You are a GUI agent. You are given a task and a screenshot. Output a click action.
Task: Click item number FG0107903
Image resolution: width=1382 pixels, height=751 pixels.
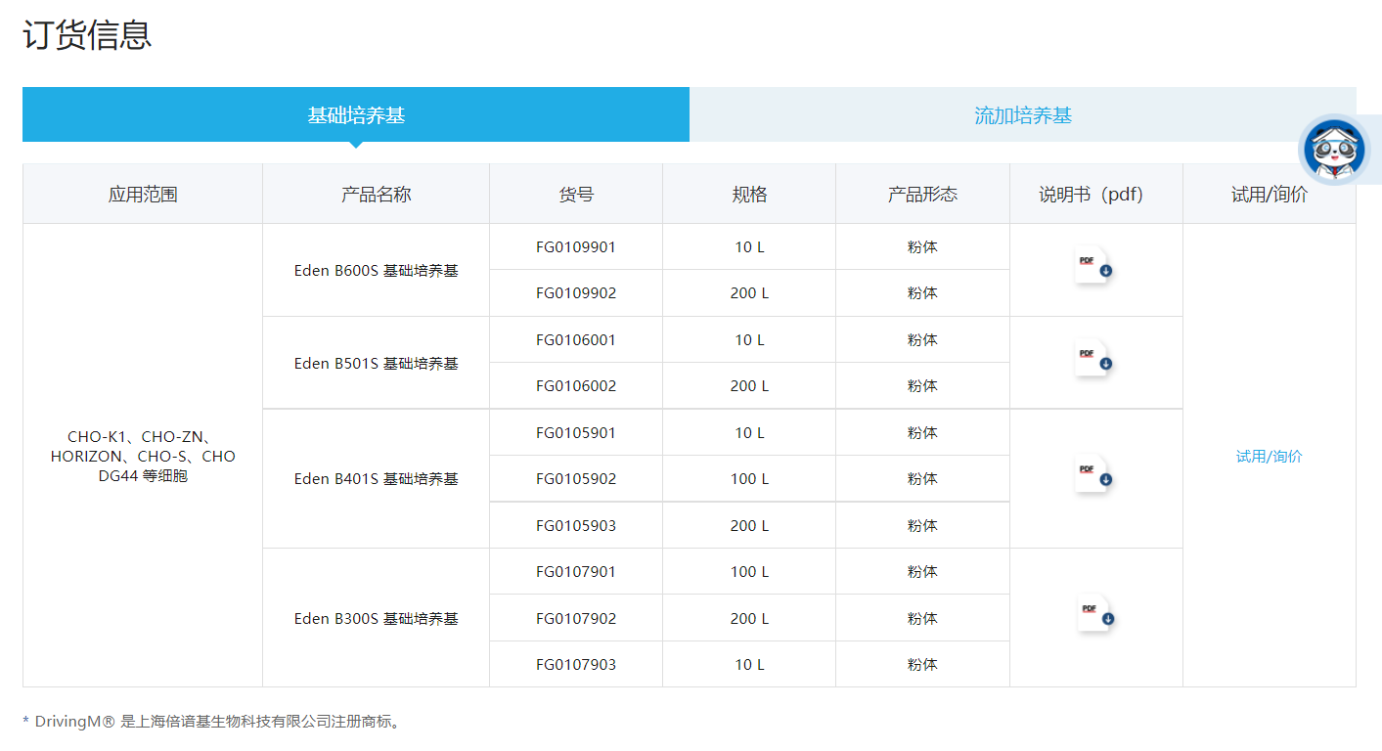coord(576,665)
